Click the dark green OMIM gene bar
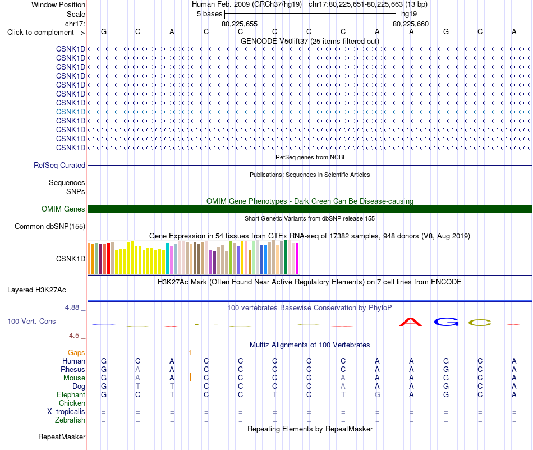533x450 pixels. coord(310,209)
